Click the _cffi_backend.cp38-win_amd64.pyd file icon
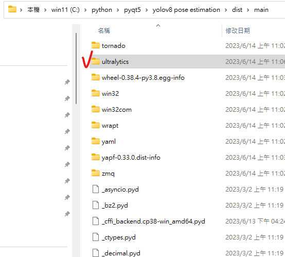 [x=96, y=221]
